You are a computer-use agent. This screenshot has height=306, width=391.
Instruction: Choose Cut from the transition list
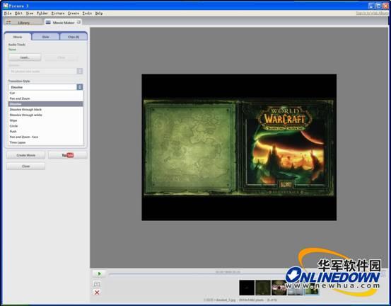(46, 93)
